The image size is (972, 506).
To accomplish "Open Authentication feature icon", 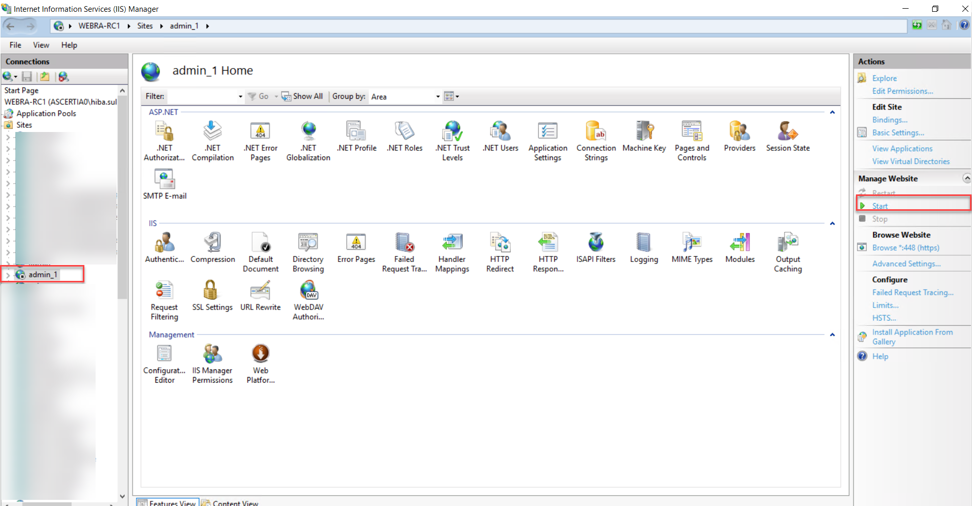I will [x=165, y=243].
